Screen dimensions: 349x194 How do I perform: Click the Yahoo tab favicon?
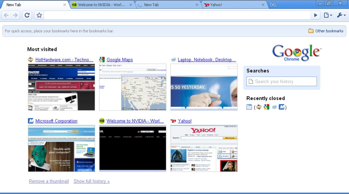(x=206, y=5)
